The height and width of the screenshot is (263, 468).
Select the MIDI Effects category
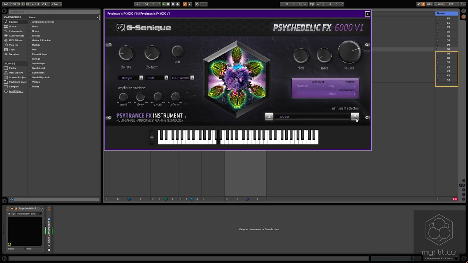click(x=16, y=40)
